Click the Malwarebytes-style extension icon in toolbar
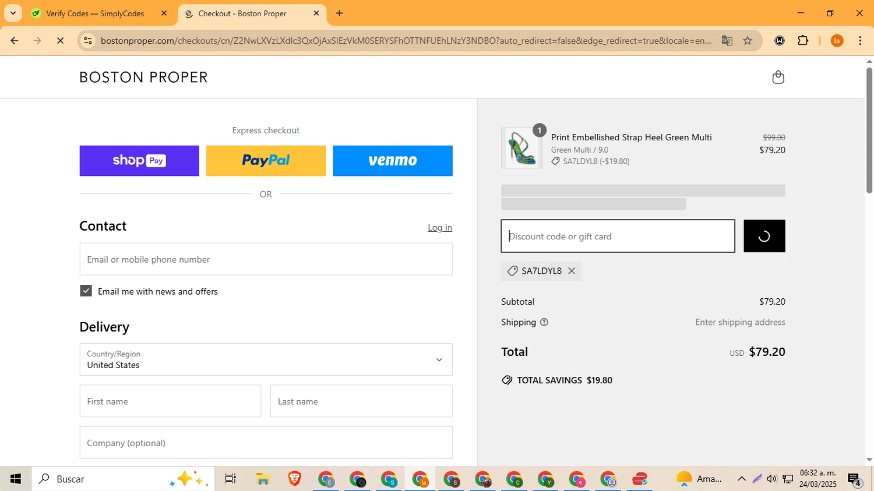The width and height of the screenshot is (874, 491). 780,41
